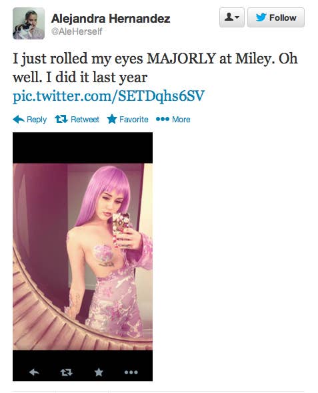Click the Twitter bird on Follow button
318x393 pixels.
(261, 17)
